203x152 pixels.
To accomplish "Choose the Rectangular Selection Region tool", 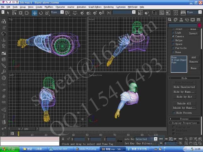I will click(20, 13).
